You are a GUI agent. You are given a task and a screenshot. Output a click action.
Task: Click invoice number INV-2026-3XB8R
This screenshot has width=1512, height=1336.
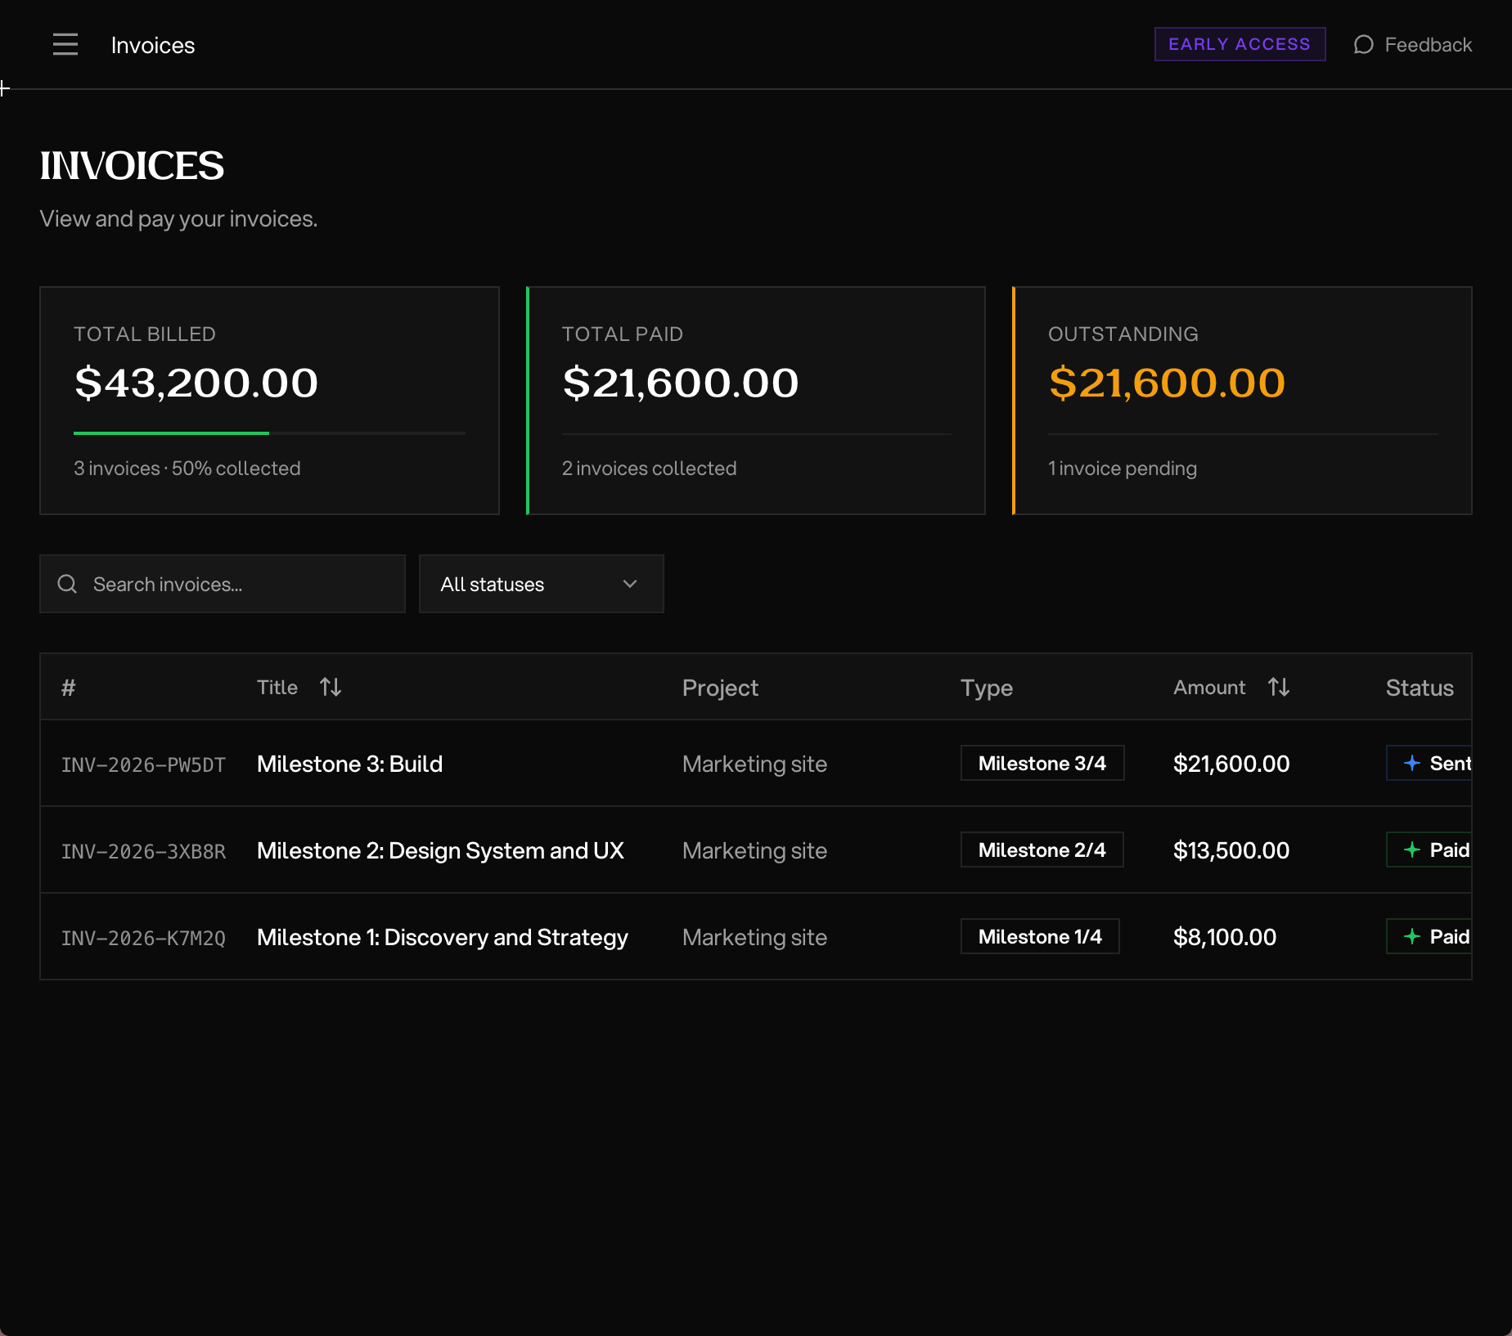[x=143, y=851]
